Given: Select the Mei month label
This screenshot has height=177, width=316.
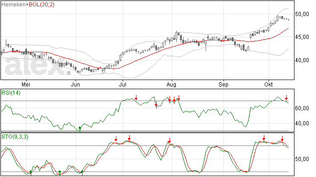Looking at the screenshot, I should point(26,84).
